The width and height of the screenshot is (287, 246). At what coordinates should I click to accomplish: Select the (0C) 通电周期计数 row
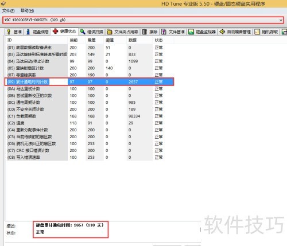pyautogui.click(x=90, y=103)
